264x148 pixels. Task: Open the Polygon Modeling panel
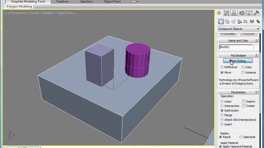tap(19, 7)
